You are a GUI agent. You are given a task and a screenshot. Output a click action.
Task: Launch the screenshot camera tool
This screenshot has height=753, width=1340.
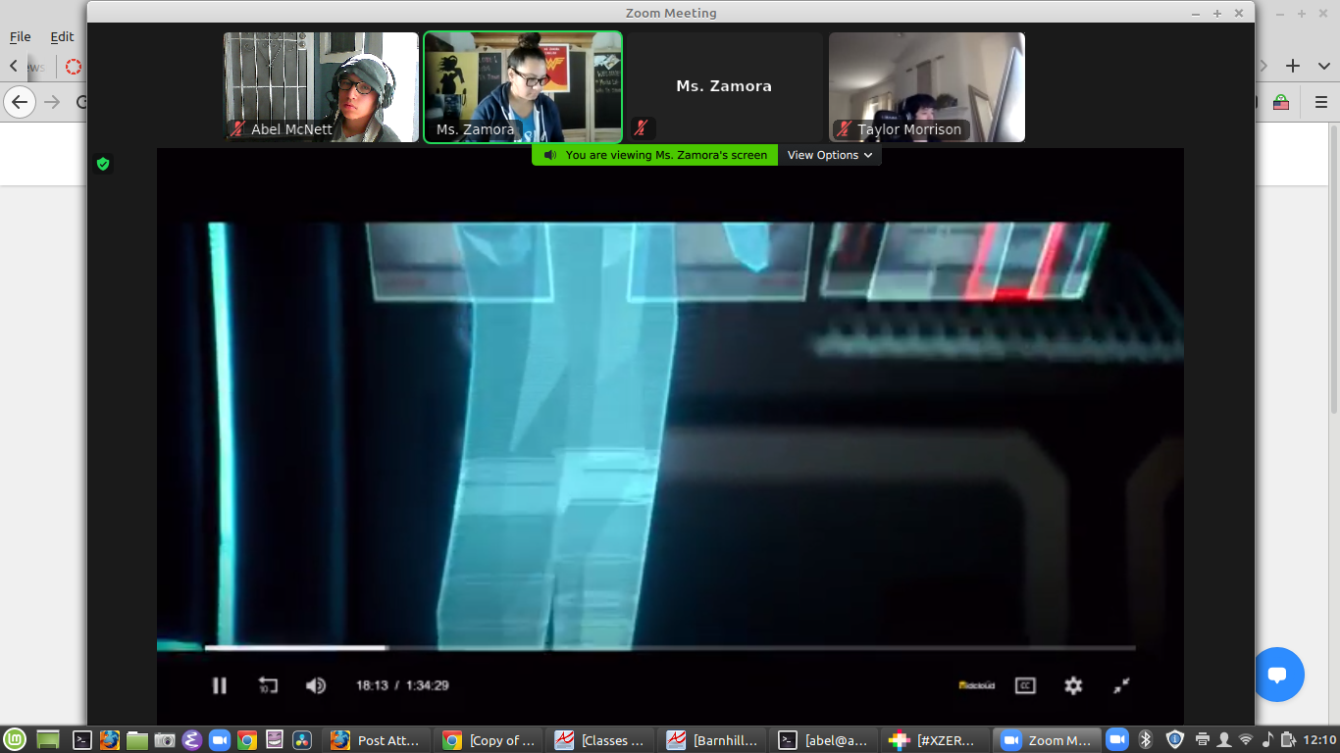click(165, 740)
